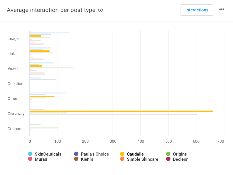
Task: Click the Video category label
Action: [13, 69]
